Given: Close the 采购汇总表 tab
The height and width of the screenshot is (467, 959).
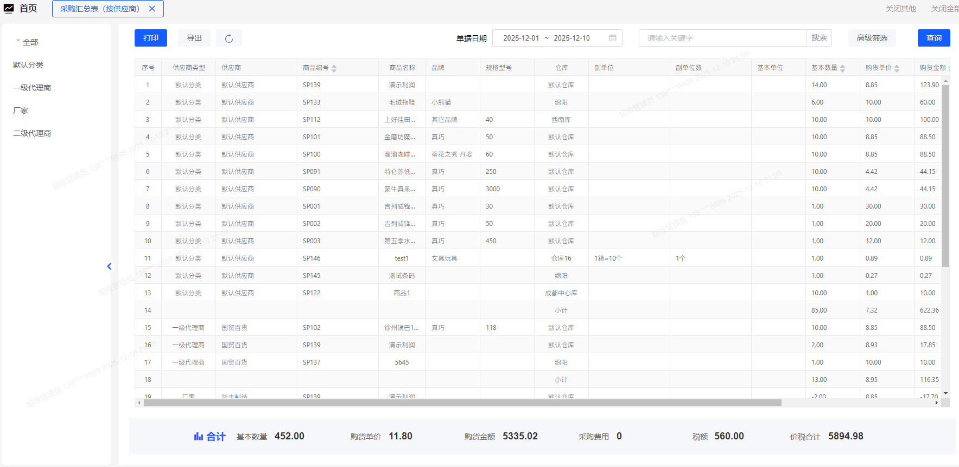Looking at the screenshot, I should click(152, 9).
